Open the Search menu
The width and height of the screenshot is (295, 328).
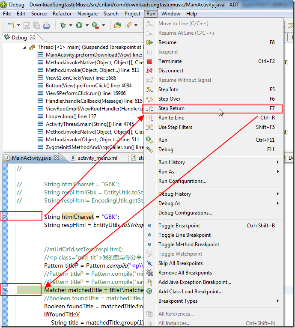(111, 14)
